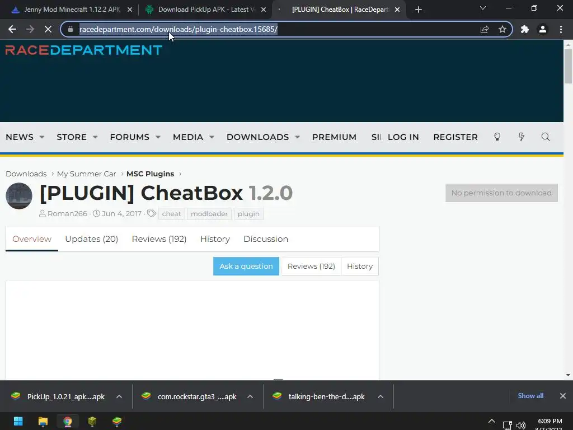Open the Downloads breadcrumb

point(26,174)
